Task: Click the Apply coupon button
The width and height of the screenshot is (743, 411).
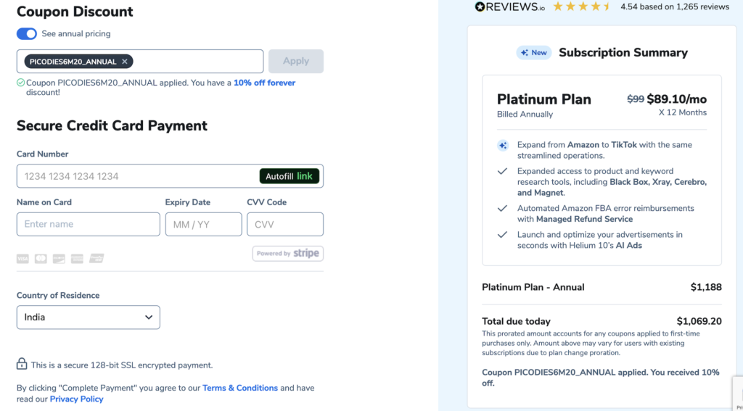Action: pos(295,61)
